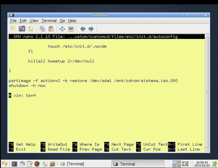Viewport: 218px width, 168px height.
Task: Click the terminal vertical scrollbar thumb
Action: click(207, 93)
